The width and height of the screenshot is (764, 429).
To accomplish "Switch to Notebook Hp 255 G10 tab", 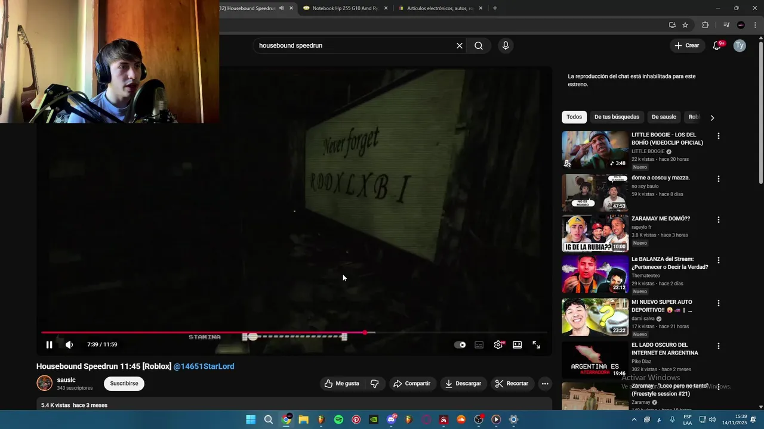I will [346, 8].
